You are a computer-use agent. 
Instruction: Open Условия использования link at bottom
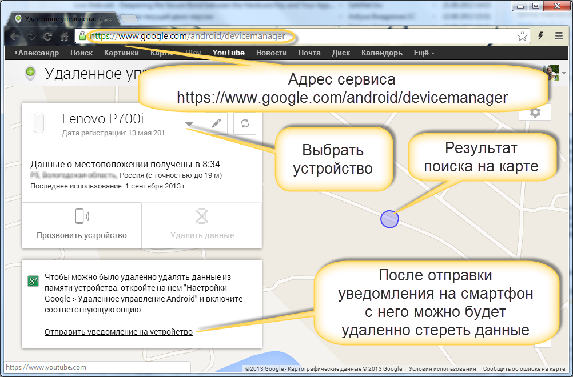[443, 369]
